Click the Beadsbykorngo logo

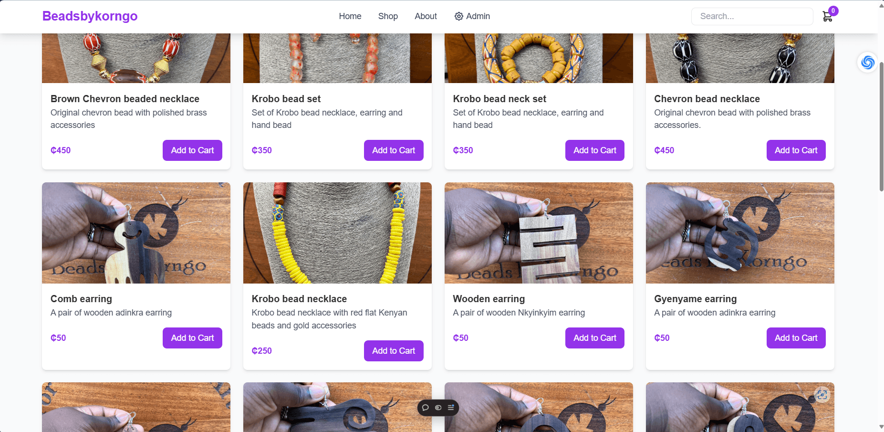coord(90,16)
